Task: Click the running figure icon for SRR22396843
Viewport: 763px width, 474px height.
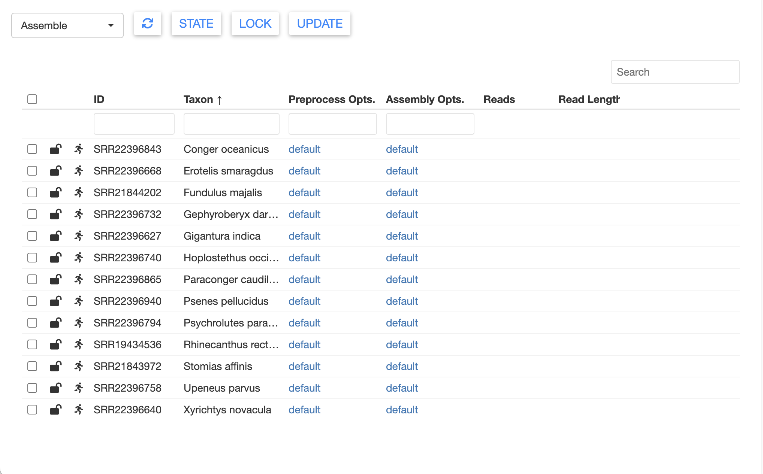Action: pos(79,149)
